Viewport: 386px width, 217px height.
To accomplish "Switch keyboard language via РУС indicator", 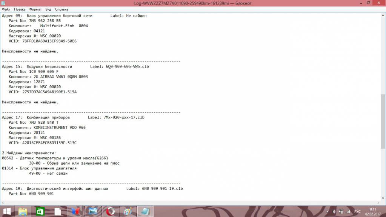I will click(357, 211).
